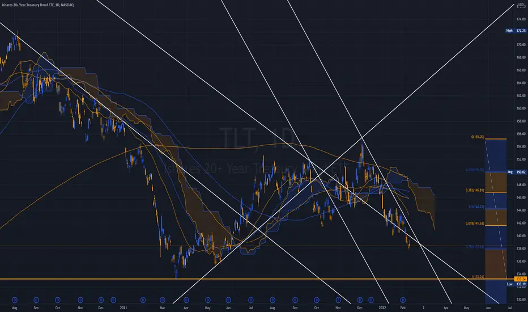
Task: Click the 2021 label on time axis
Action: click(x=124, y=307)
